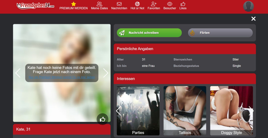Go to Hot or Not
The height and width of the screenshot is (138, 268).
pos(137,4)
